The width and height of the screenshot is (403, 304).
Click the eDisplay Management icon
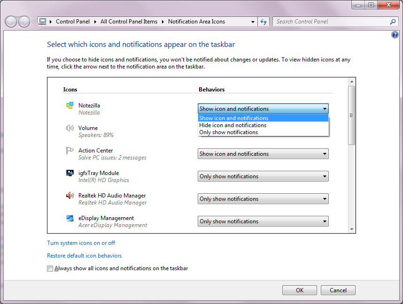tap(70, 218)
